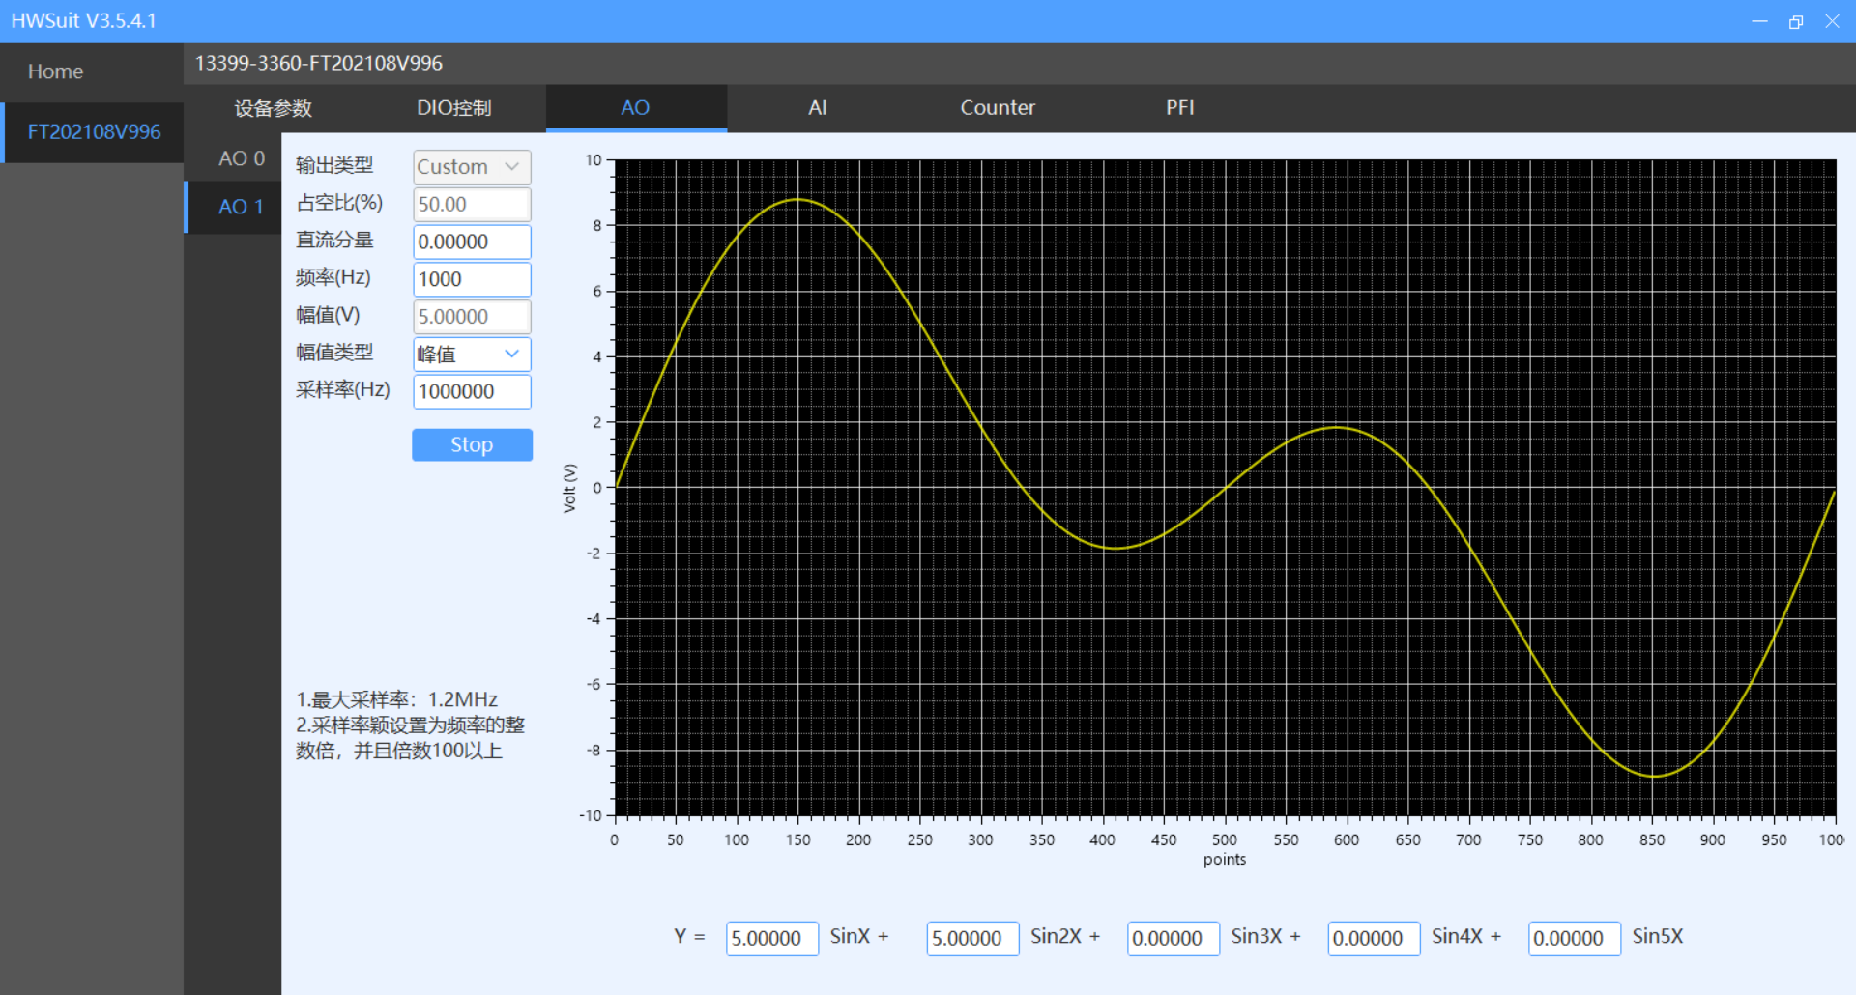Click the 直流分量 input field
The height and width of the screenshot is (995, 1856).
[472, 242]
